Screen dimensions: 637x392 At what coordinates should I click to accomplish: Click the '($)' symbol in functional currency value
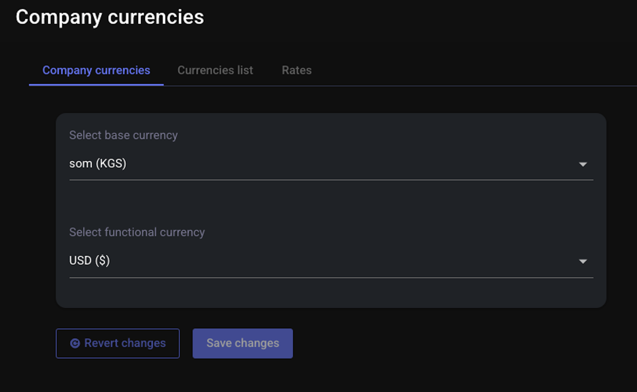click(x=102, y=261)
